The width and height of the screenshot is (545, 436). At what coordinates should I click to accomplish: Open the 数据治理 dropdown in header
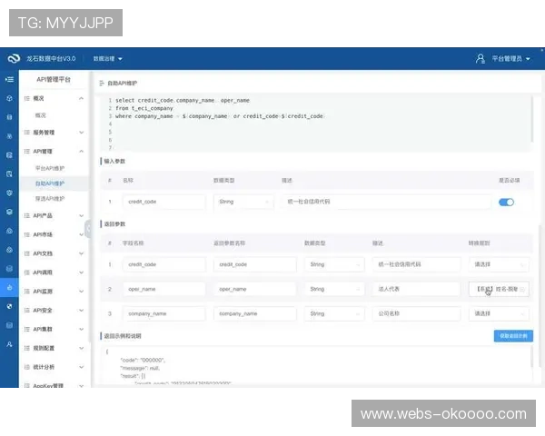point(108,58)
